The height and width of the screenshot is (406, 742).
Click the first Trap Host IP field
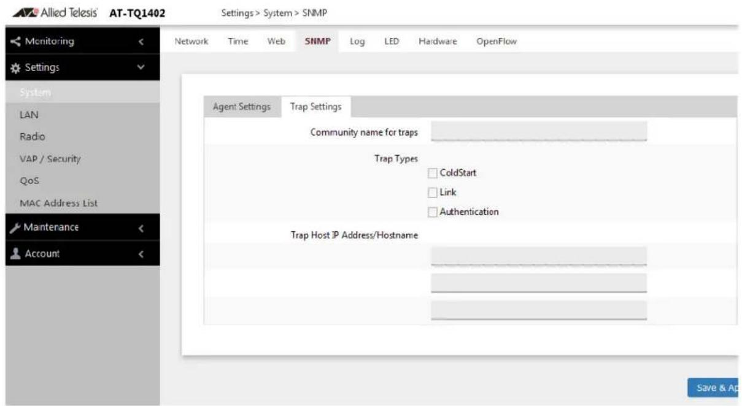click(x=539, y=256)
